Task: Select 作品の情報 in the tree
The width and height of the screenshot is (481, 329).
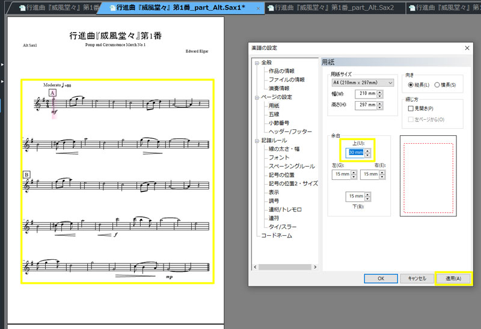Action: click(281, 71)
